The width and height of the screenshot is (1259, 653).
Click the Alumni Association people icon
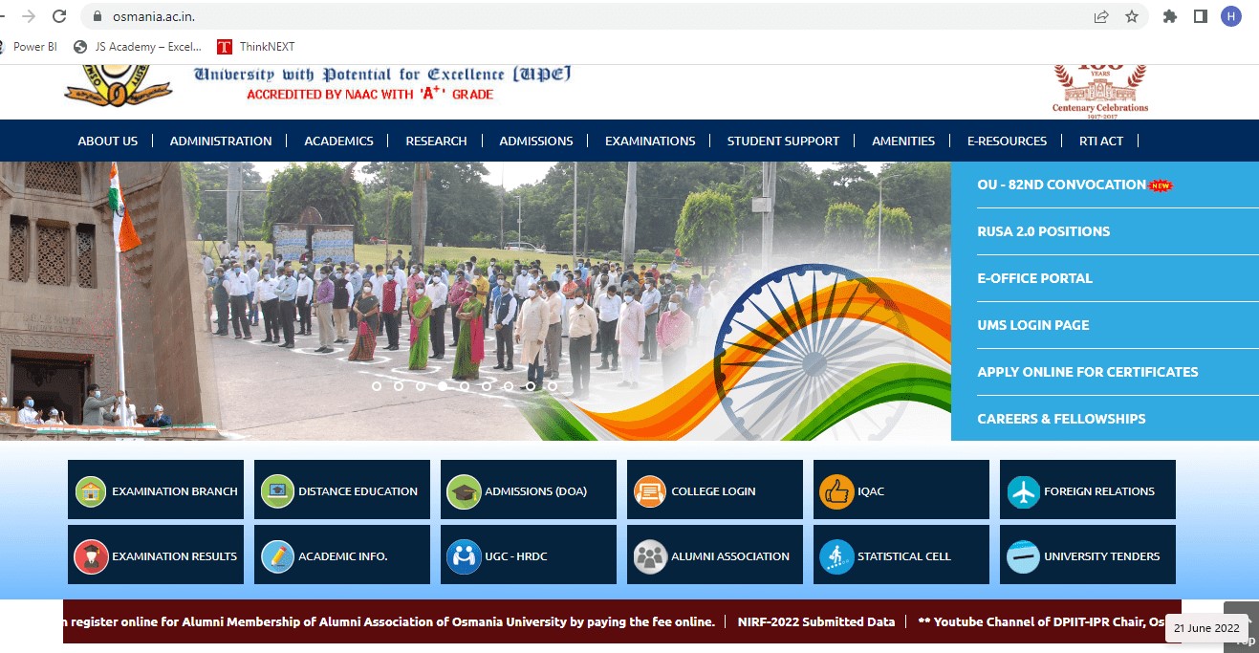coord(650,556)
